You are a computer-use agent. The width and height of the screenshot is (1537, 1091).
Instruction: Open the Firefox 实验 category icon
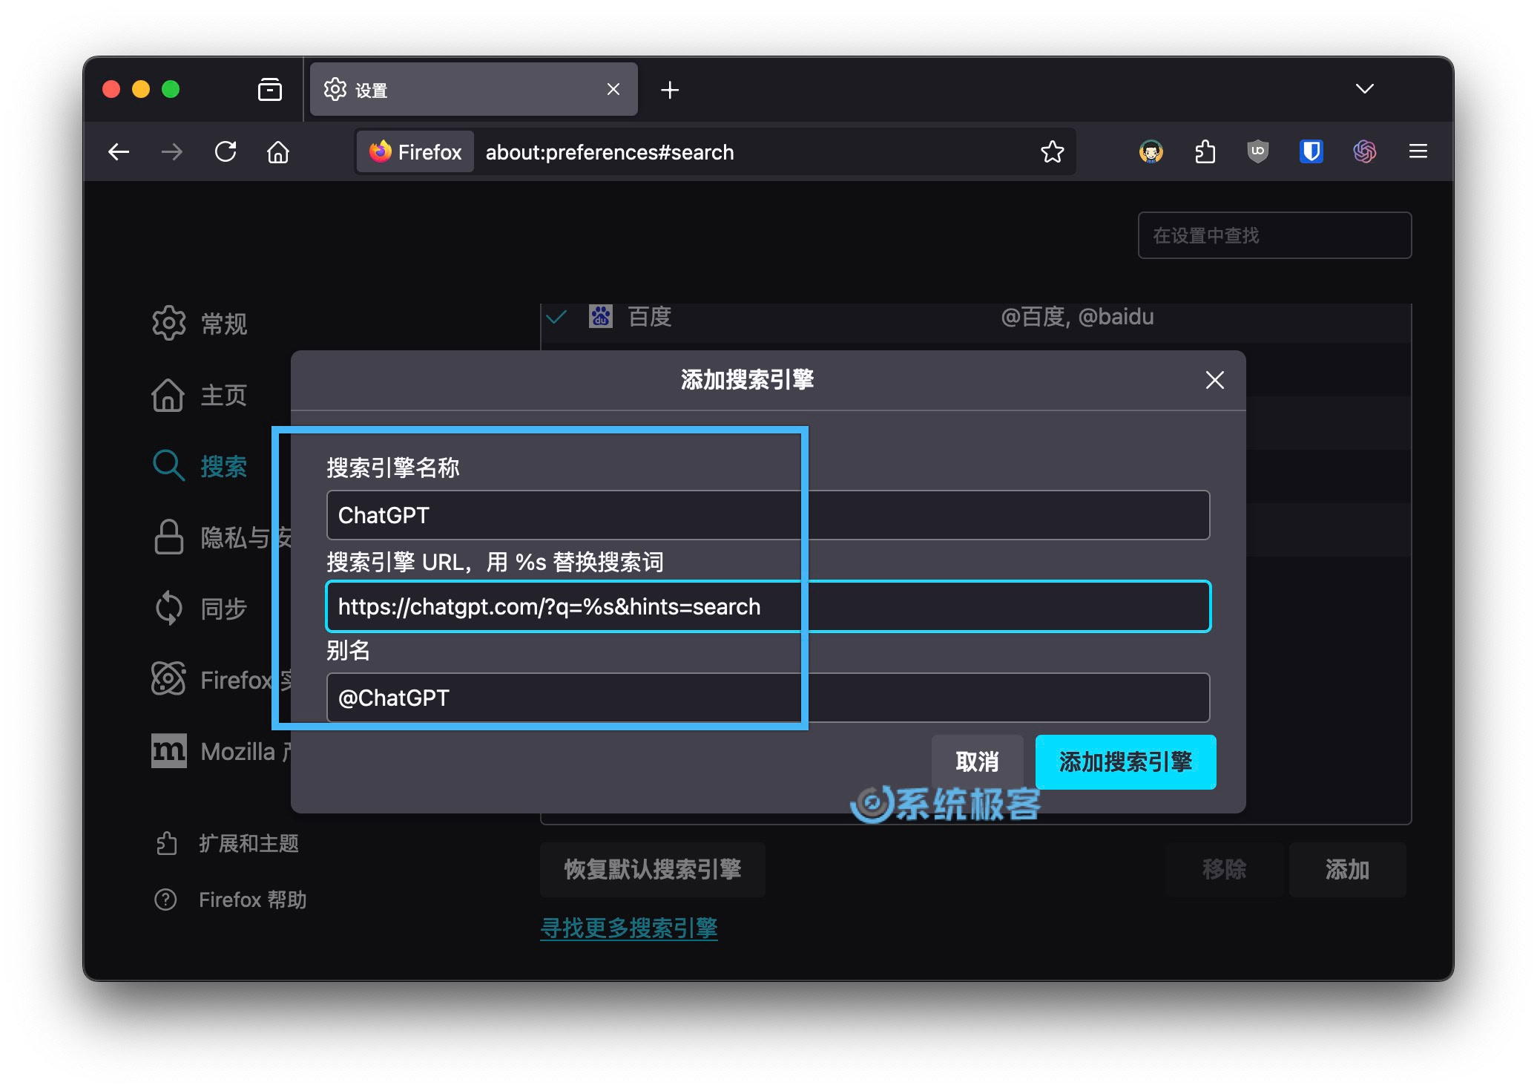[x=168, y=678]
